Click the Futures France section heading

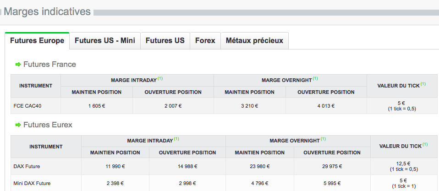(x=49, y=65)
